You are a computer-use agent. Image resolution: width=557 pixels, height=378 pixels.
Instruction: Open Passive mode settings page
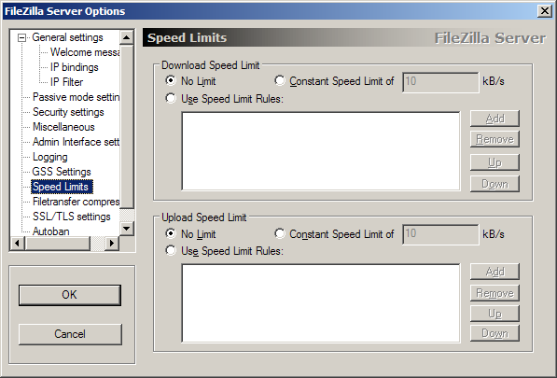coord(76,97)
